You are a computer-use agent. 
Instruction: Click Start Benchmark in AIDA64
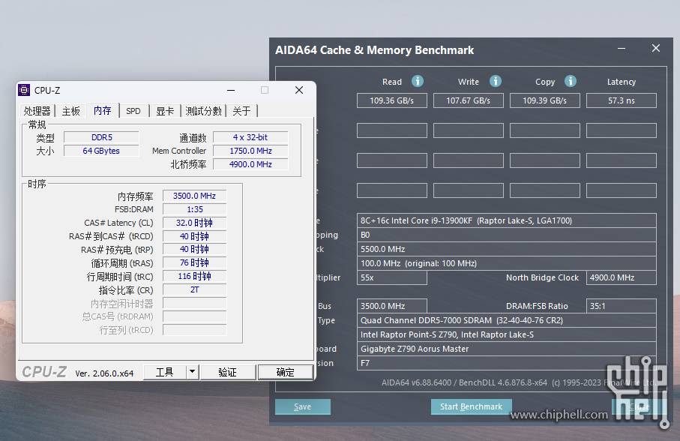coord(472,406)
